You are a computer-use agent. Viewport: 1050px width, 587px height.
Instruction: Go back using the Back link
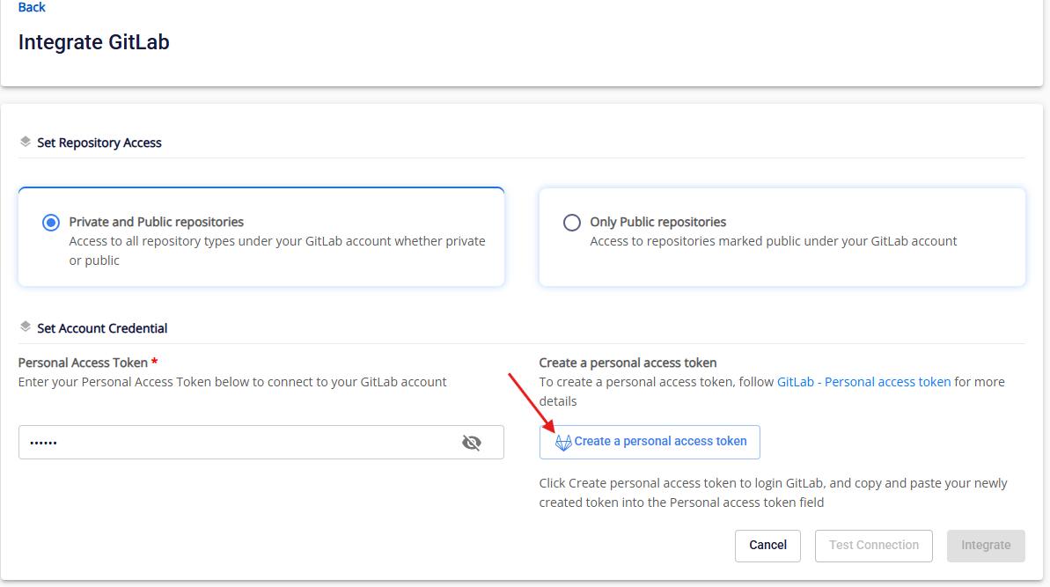[x=32, y=7]
